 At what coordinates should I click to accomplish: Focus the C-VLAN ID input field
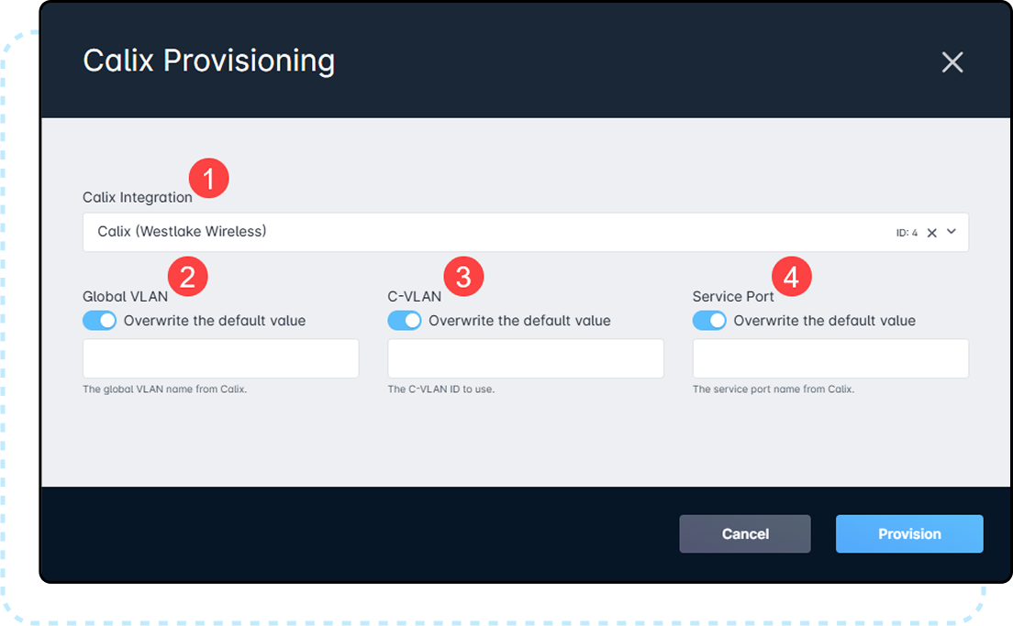526,358
